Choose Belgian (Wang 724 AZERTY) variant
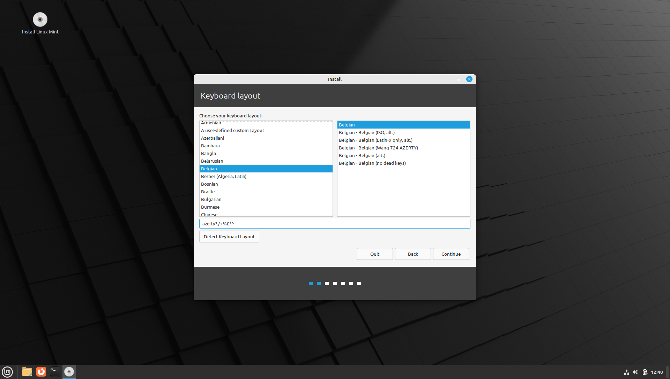This screenshot has width=670, height=379. (404, 148)
